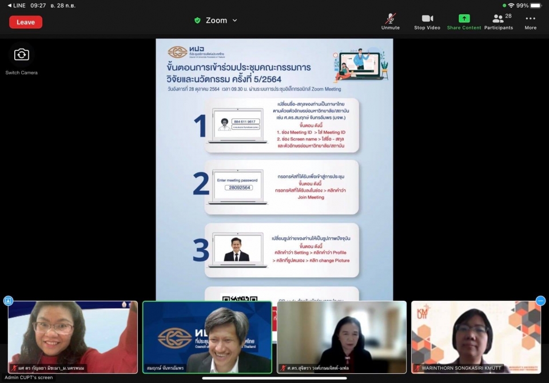
Task: Select the สมฤกษ์ จันทรอัมพร video thumbnail
Action: 207,337
